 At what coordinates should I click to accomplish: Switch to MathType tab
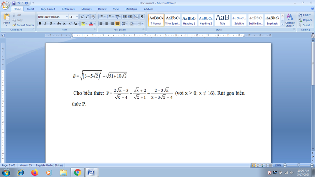tap(131, 9)
